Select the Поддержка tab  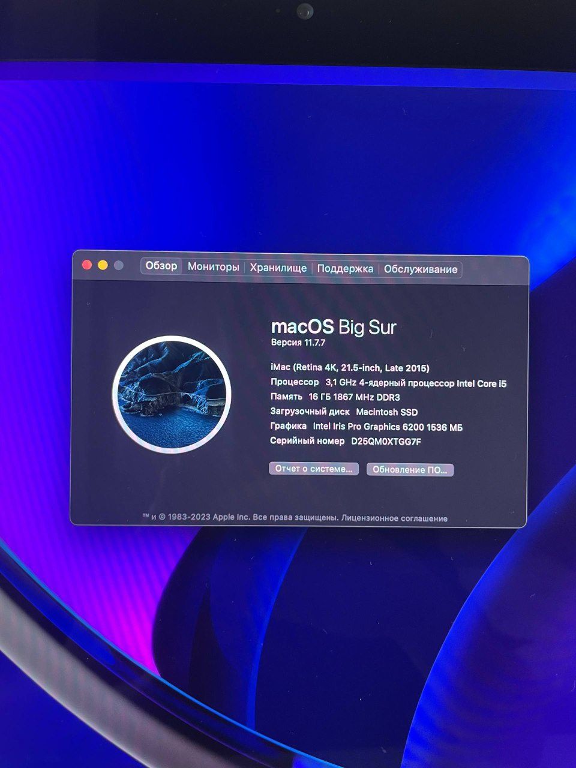tap(345, 269)
